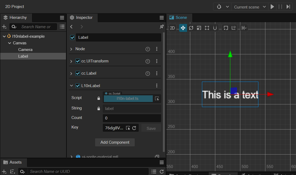Click the step forward preview button
This screenshot has width=296, height=175.
point(288,7)
